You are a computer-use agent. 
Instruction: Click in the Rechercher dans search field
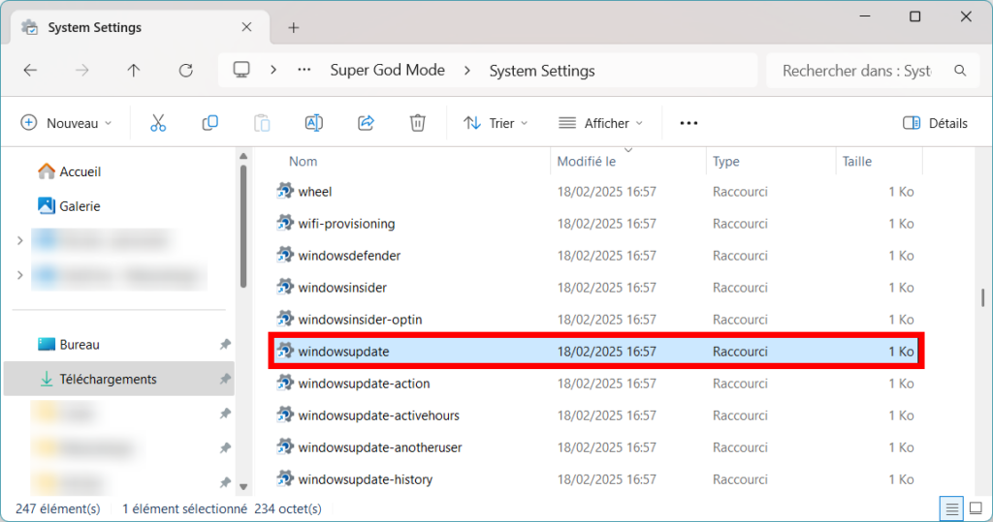coord(856,71)
